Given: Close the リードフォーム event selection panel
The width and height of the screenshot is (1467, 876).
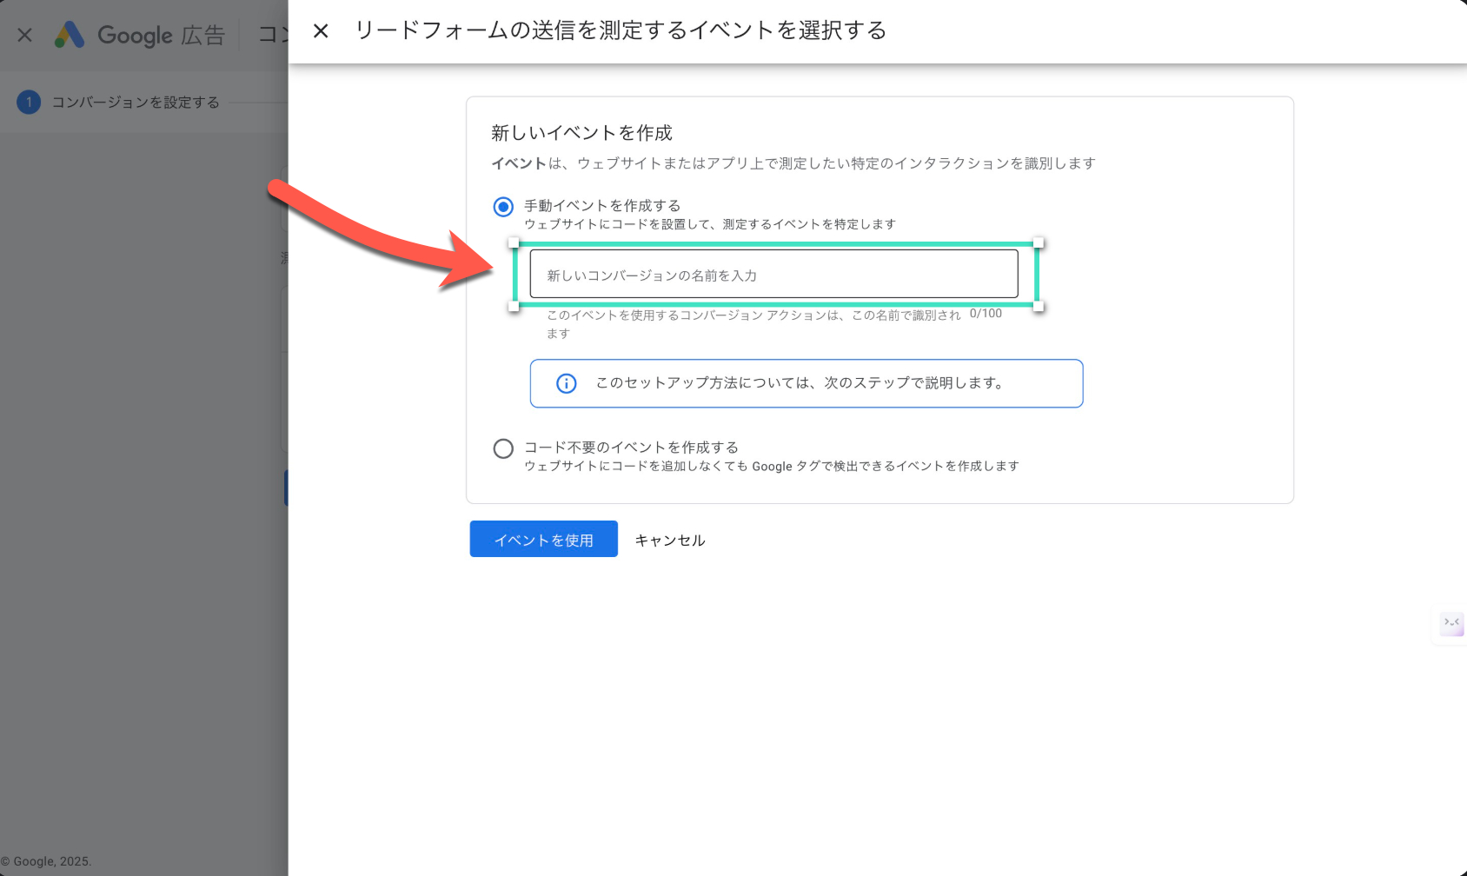Looking at the screenshot, I should coord(321,31).
